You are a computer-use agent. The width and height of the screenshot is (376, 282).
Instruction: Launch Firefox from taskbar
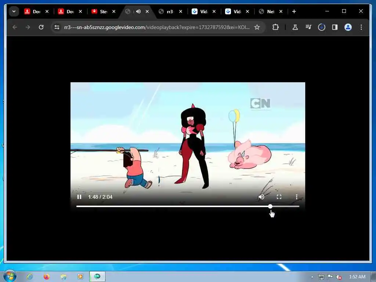pos(47,276)
